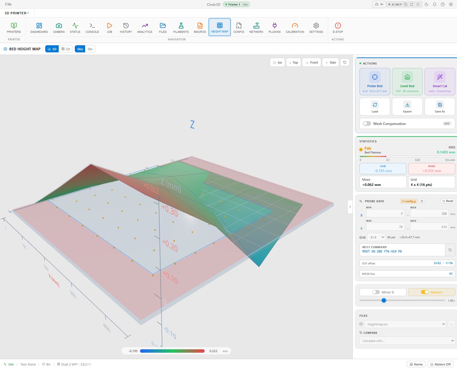Click the AI MCP refresh icon
Image resolution: width=457 pixels, height=369 pixels.
point(412,4)
